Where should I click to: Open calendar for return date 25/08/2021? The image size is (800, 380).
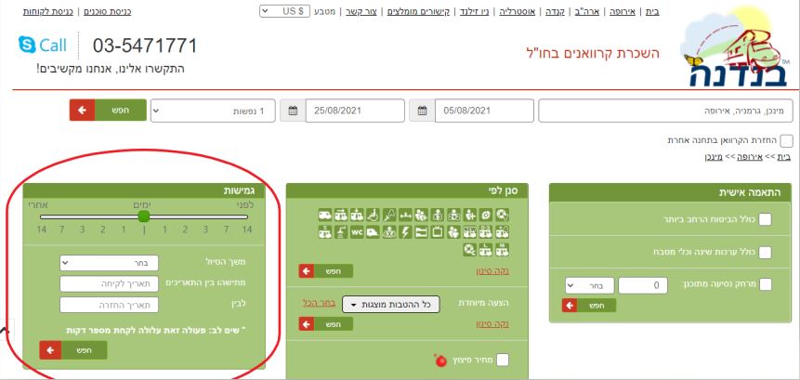pyautogui.click(x=293, y=111)
